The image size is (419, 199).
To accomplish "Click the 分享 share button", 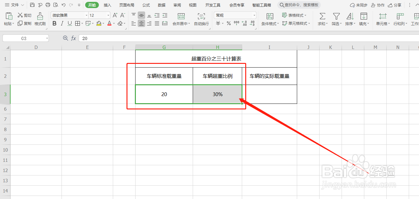I will [394, 5].
